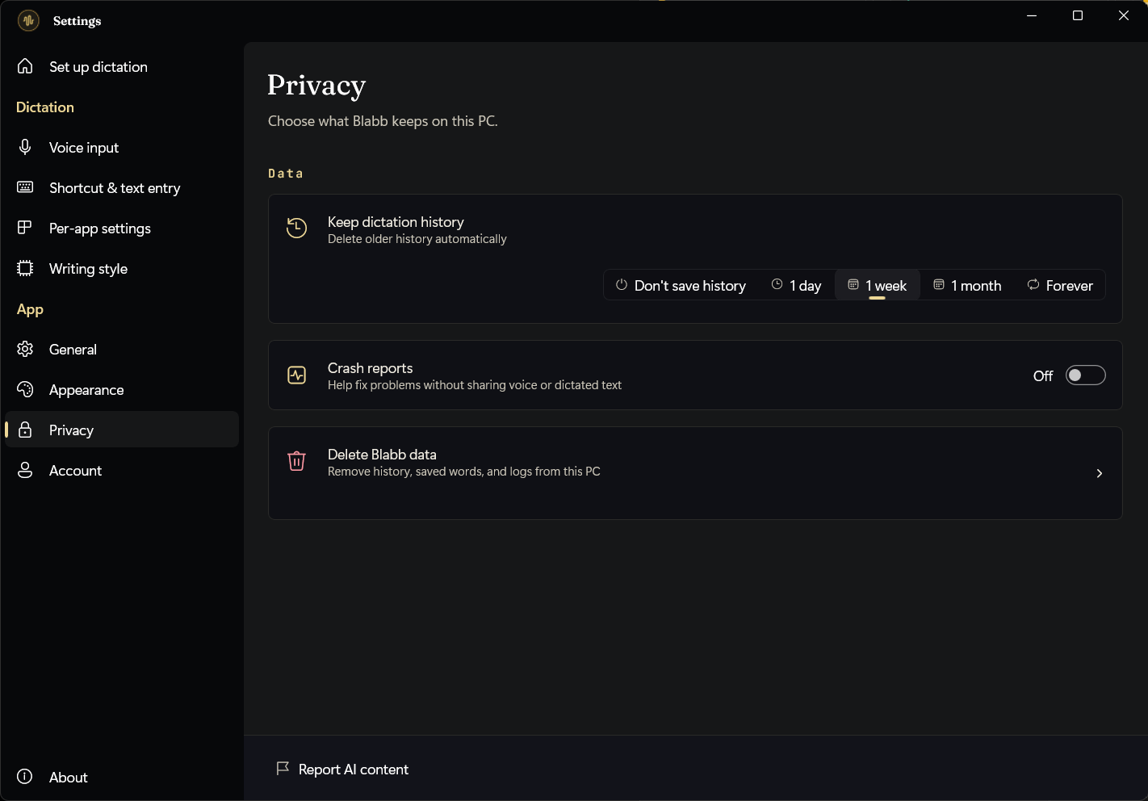Click "Choose what Blabb keeps on this PC."
1148x801 pixels.
383,121
